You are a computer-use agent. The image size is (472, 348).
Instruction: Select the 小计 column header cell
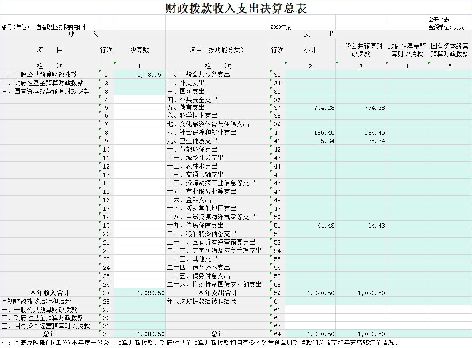point(310,50)
